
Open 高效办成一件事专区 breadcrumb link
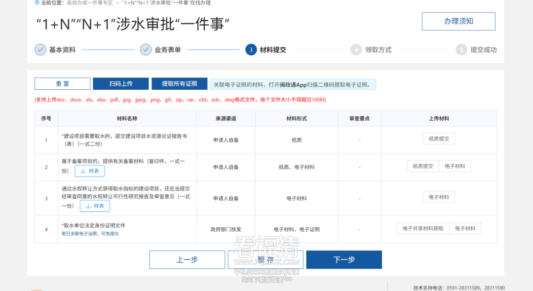90,3
